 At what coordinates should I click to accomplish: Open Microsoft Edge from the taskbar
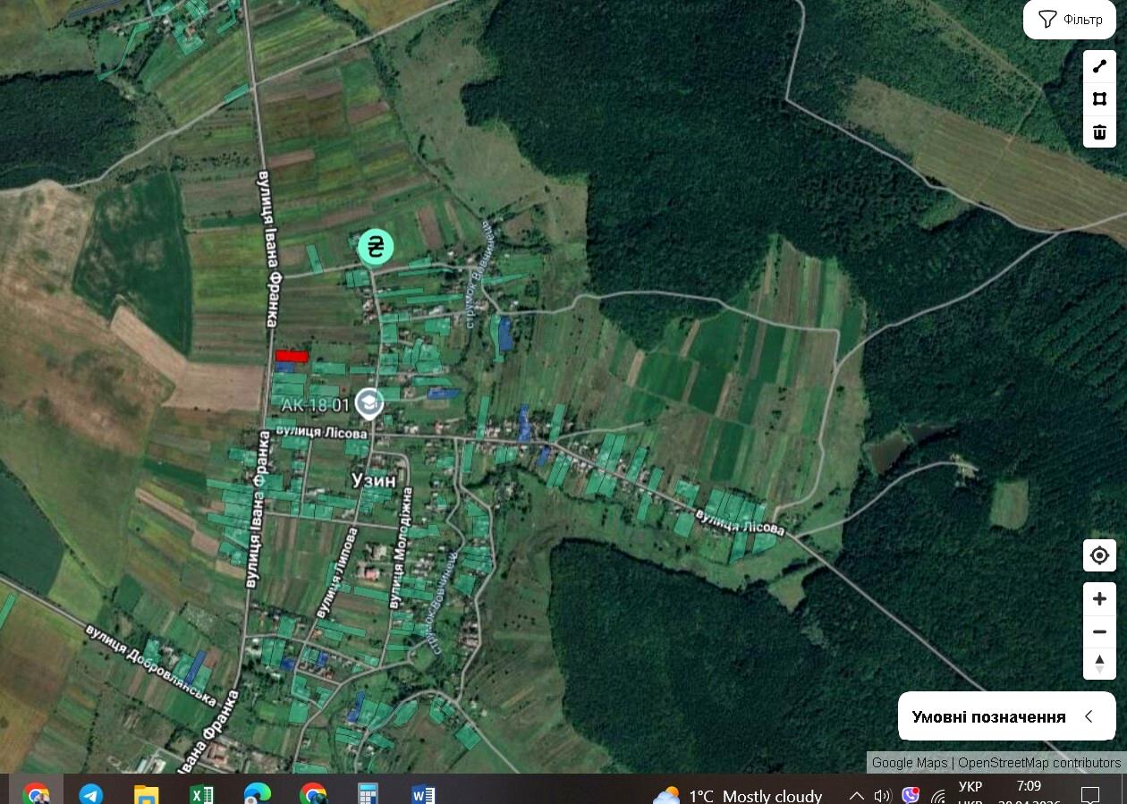tap(258, 794)
